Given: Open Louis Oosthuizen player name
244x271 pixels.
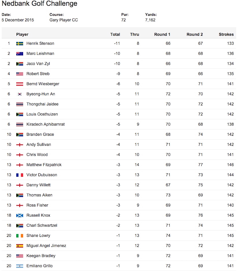Looking at the screenshot, I should (x=42, y=114).
